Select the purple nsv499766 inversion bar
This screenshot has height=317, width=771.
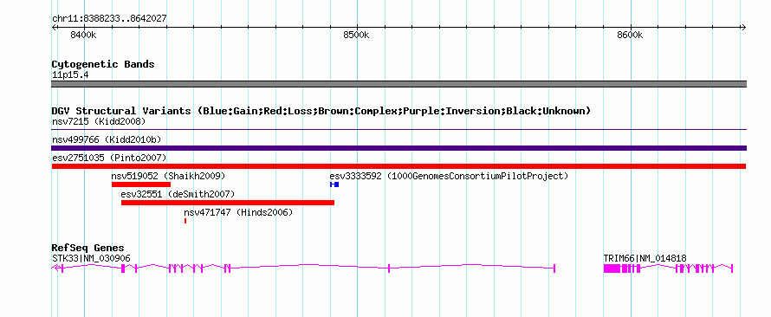point(398,148)
